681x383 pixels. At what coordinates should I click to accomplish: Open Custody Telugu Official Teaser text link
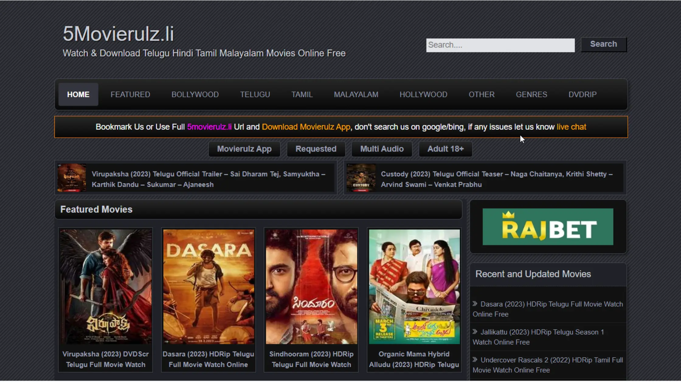(x=497, y=179)
